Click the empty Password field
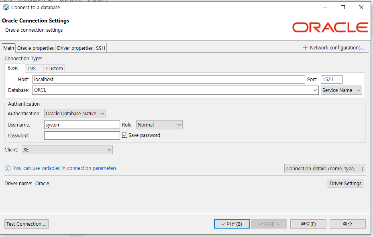The height and width of the screenshot is (237, 373). pyautogui.click(x=82, y=136)
